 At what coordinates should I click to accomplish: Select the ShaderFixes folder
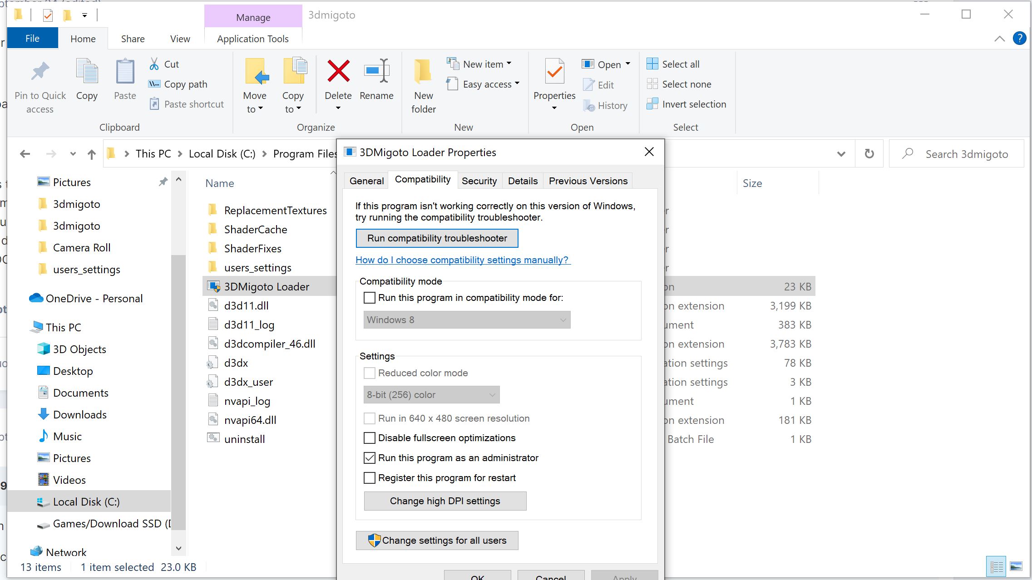click(253, 248)
